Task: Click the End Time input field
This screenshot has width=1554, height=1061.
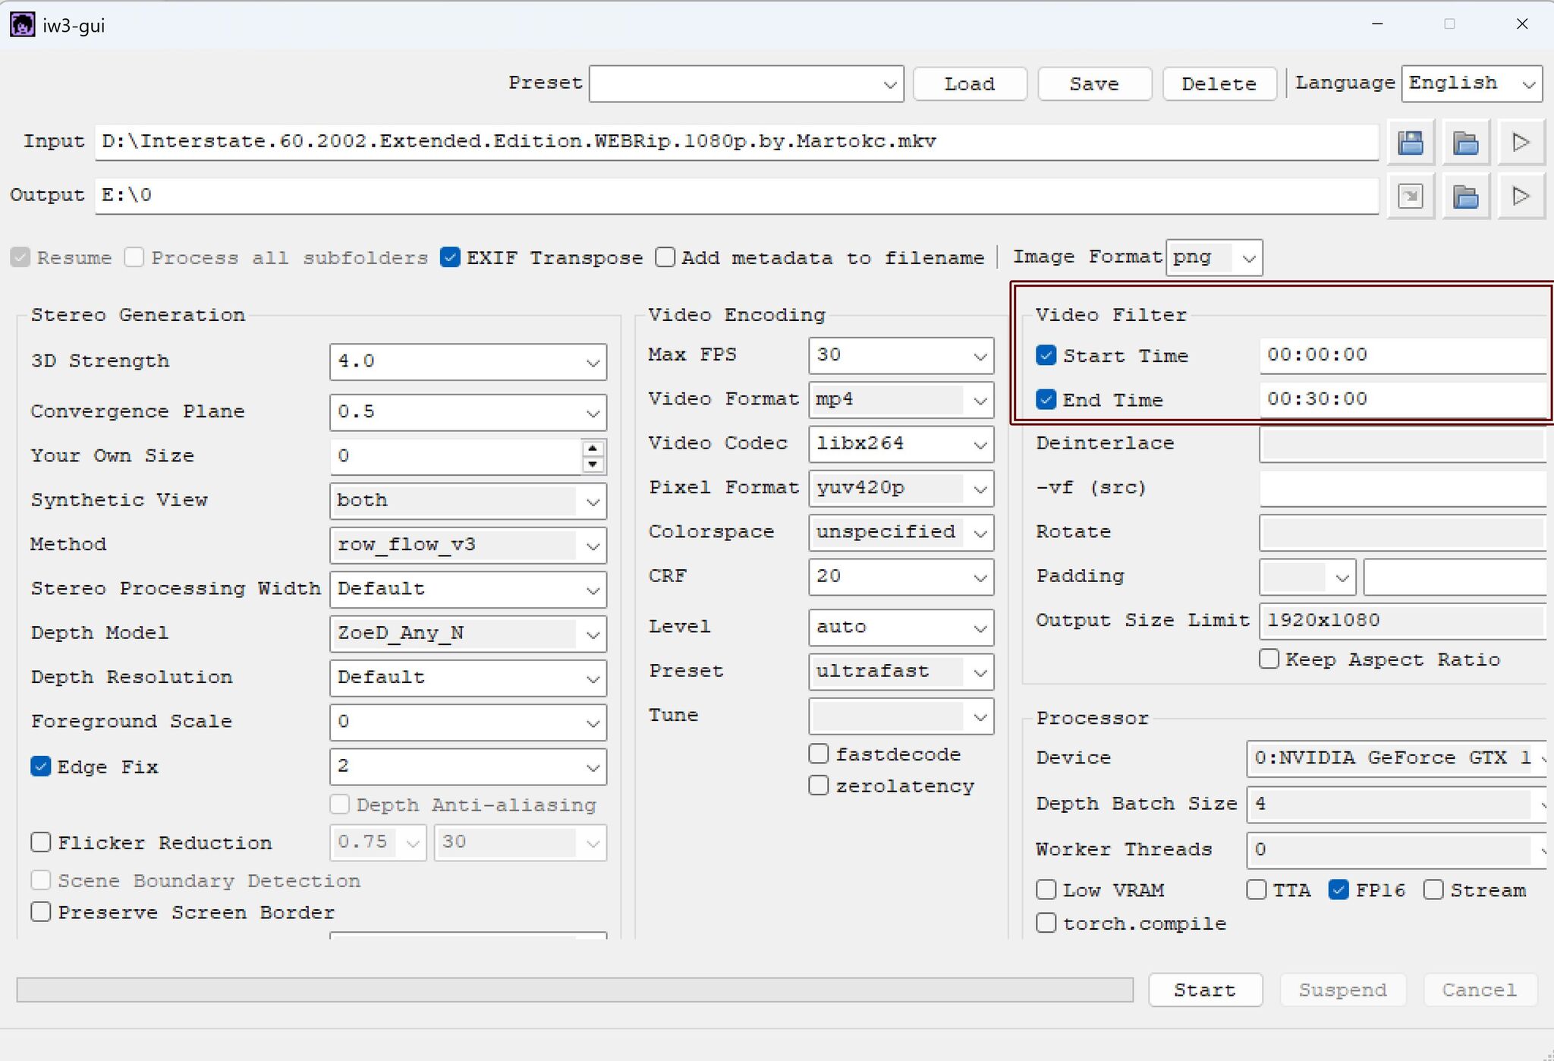Action: (1401, 399)
